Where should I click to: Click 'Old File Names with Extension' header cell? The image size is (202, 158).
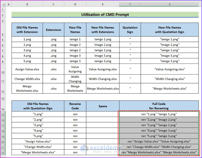click(x=27, y=30)
